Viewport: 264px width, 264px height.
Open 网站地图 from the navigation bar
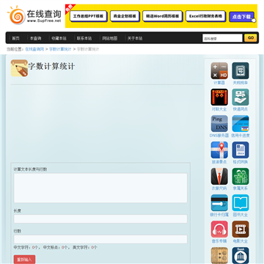[109, 38]
